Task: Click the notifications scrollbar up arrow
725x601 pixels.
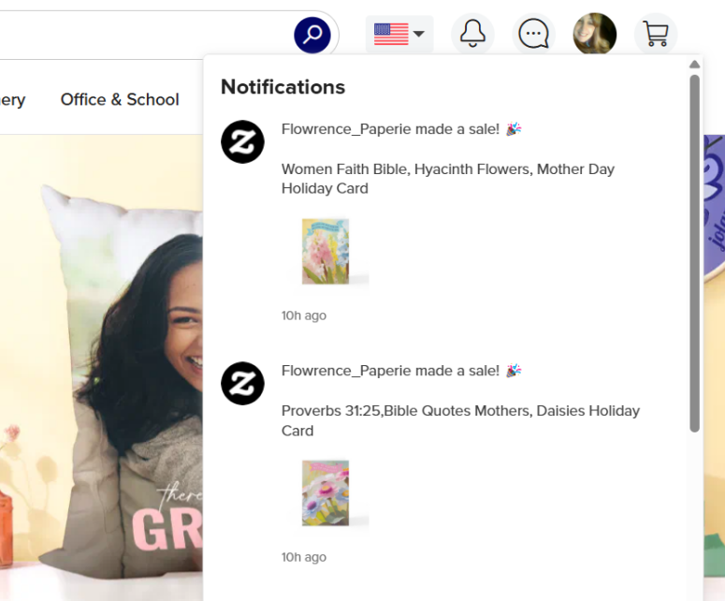Action: 694,65
